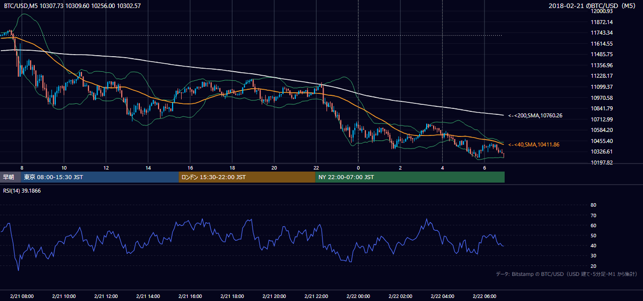Click price axis value 11872.14
Screen dimensions: 643x301
(x=602, y=22)
